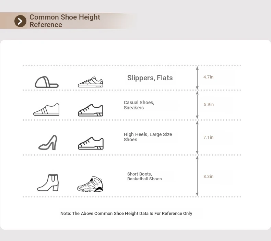Select the 8.3in height measurement
271x241 pixels.
[208, 177]
